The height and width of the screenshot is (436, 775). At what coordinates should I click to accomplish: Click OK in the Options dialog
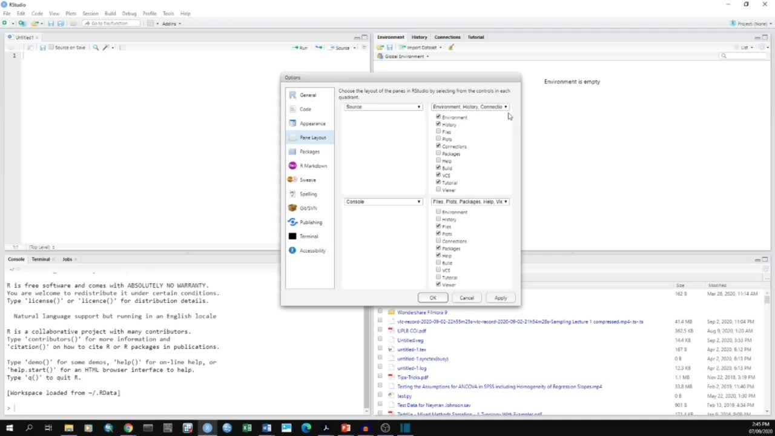click(433, 298)
